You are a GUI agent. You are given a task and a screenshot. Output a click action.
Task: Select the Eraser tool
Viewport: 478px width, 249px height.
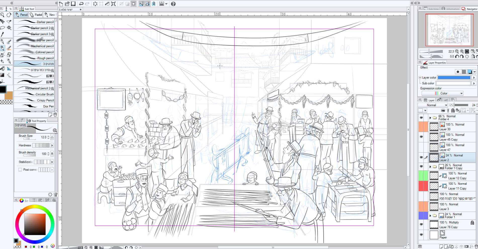9,54
